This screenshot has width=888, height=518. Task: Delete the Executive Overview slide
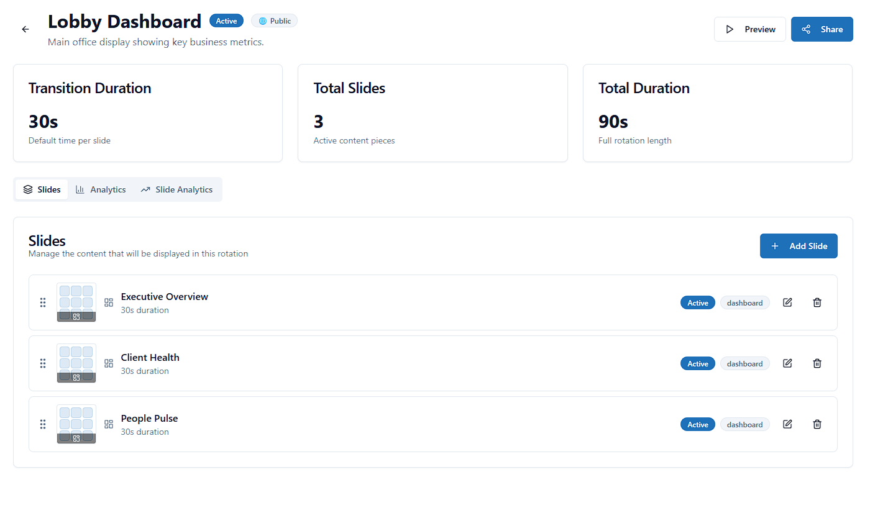(x=817, y=302)
